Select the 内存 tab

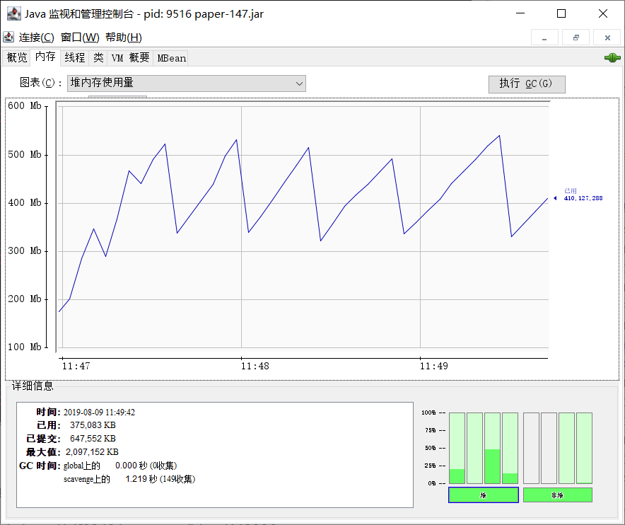(45, 57)
